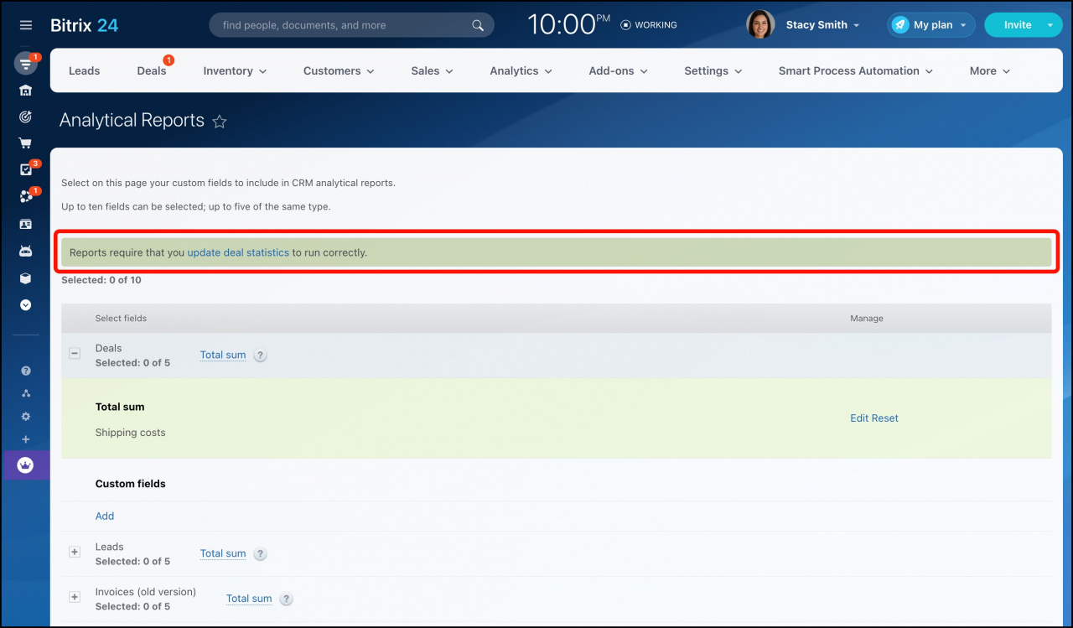Click the Custom fields heading
Screen dimensions: 1073x628
pyautogui.click(x=131, y=484)
